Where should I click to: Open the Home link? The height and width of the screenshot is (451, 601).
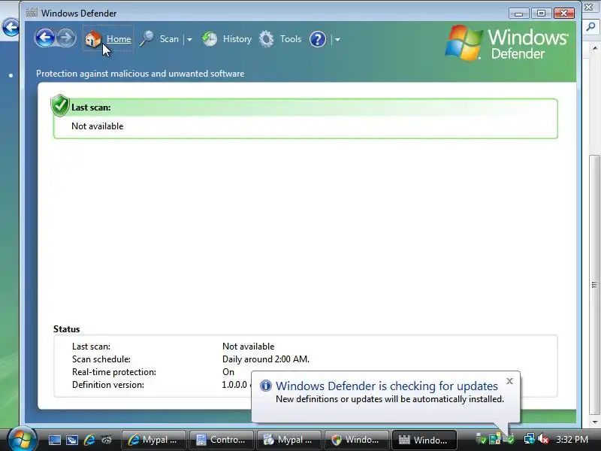click(x=119, y=39)
